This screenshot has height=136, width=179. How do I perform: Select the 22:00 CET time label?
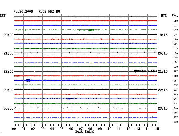click(9, 72)
